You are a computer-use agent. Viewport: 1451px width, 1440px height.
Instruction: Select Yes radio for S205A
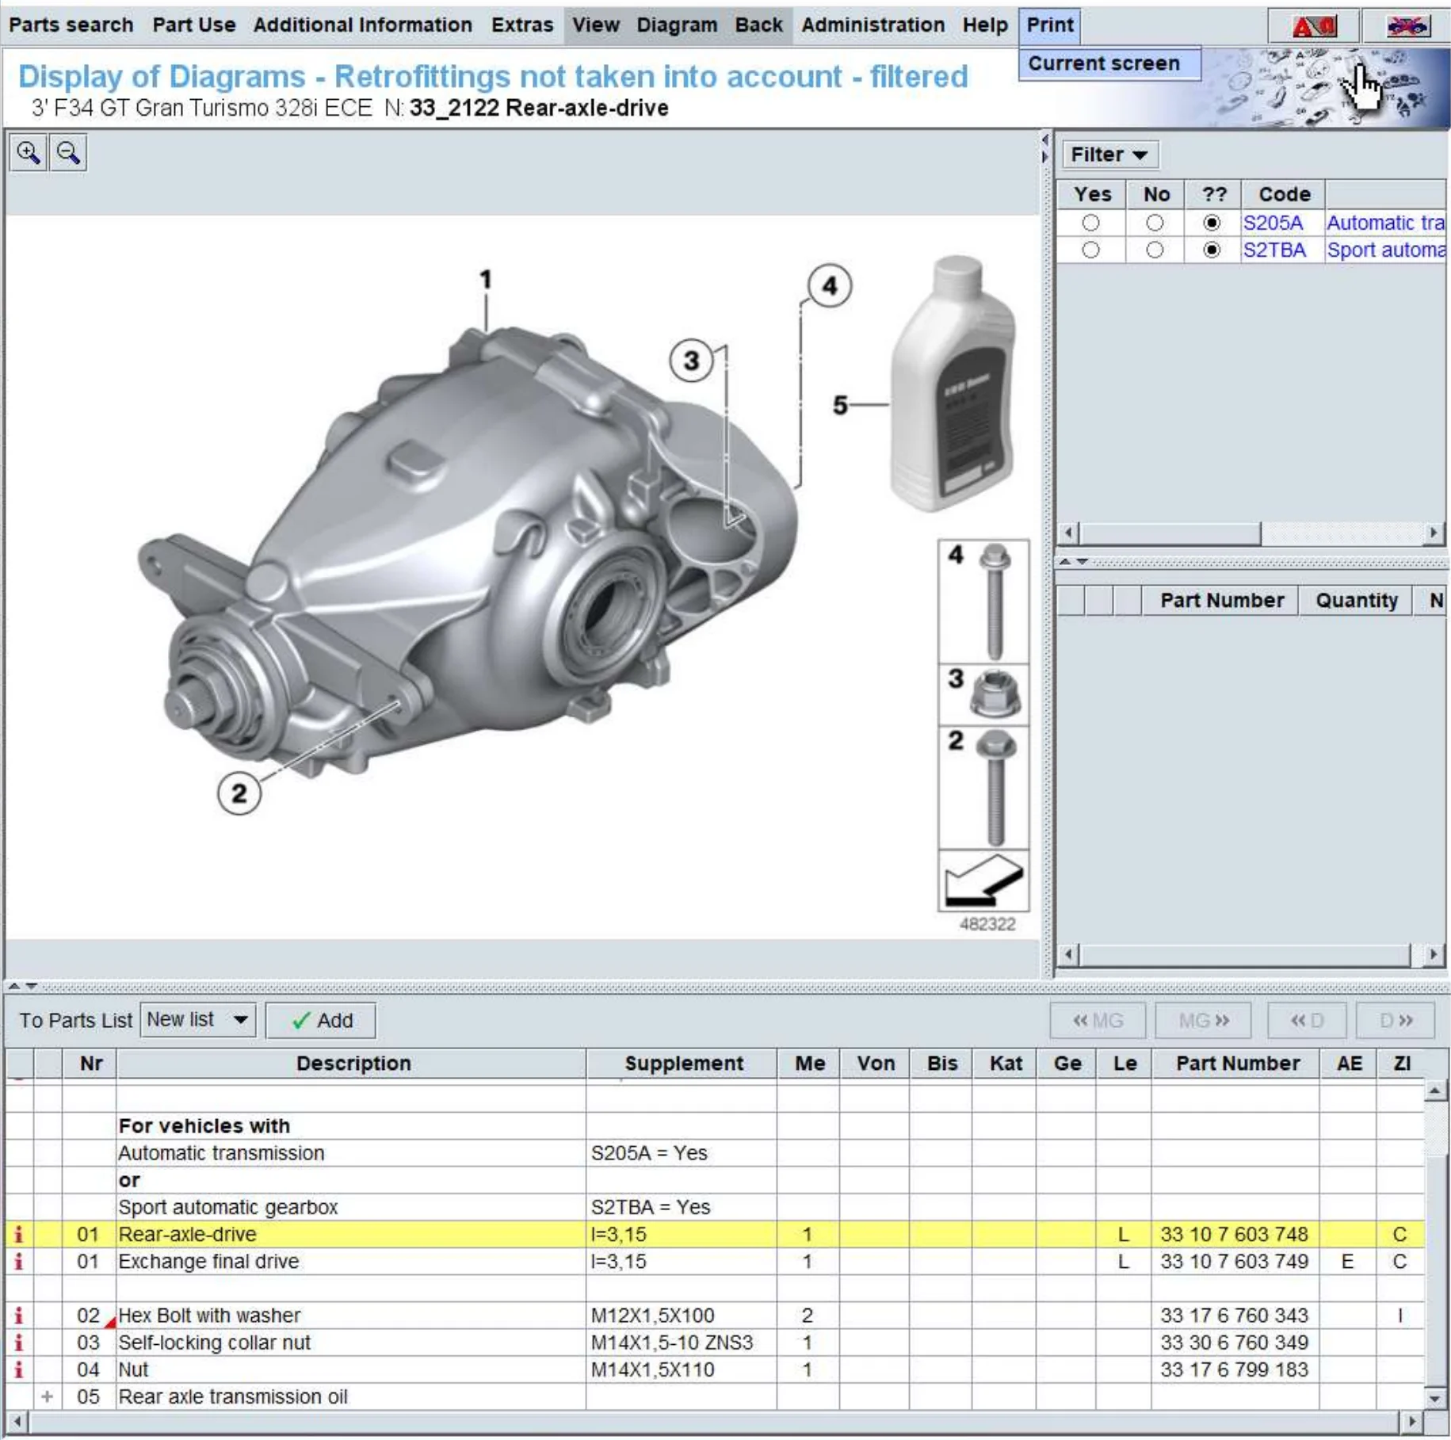pyautogui.click(x=1090, y=223)
